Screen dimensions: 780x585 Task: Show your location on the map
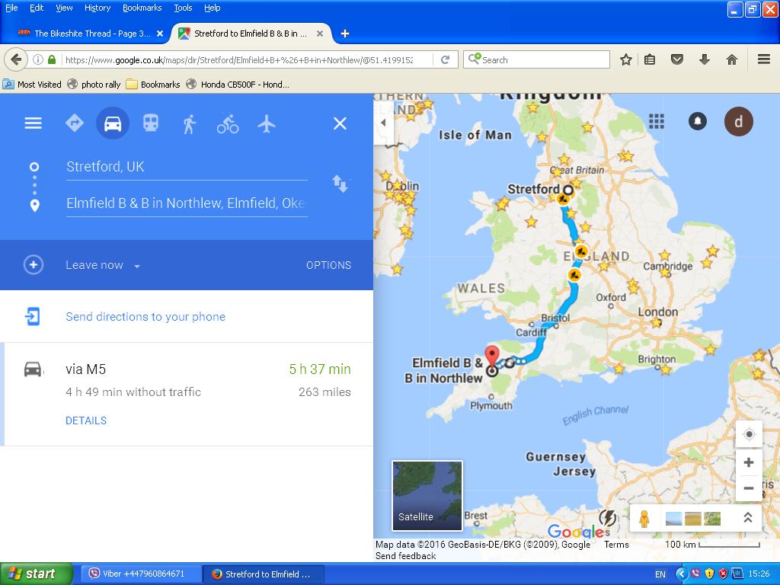[749, 435]
